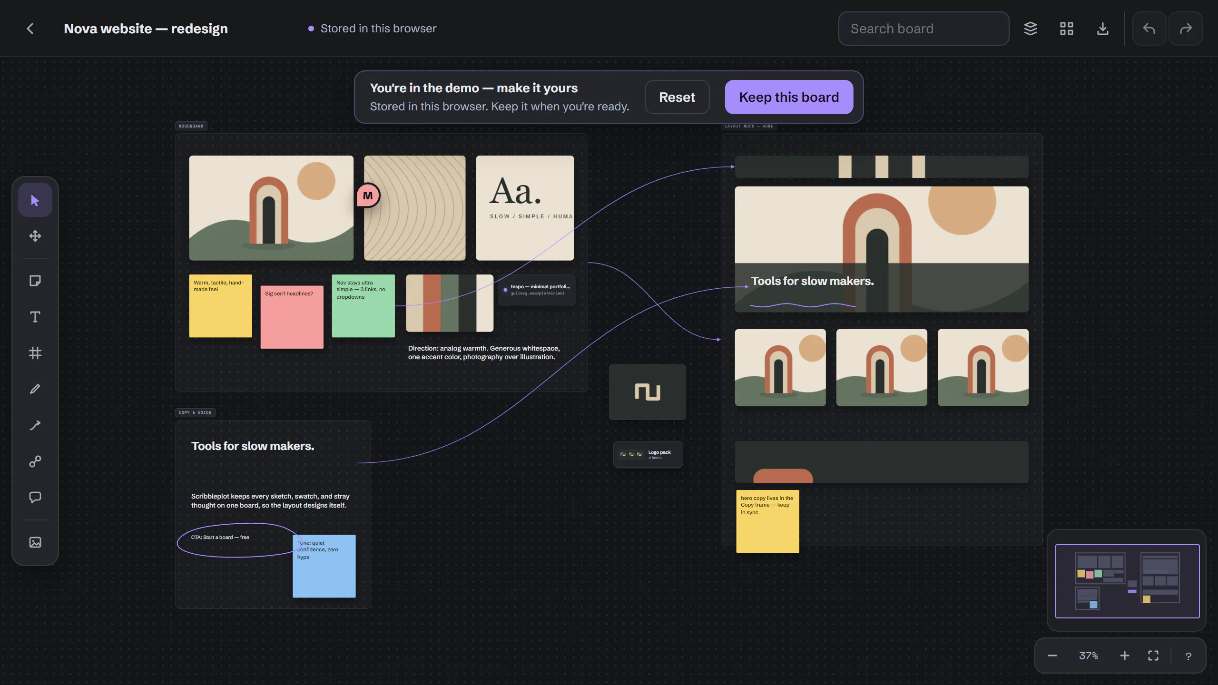Zoom out with the minus button
Screen dimensions: 1218x685
point(1052,656)
